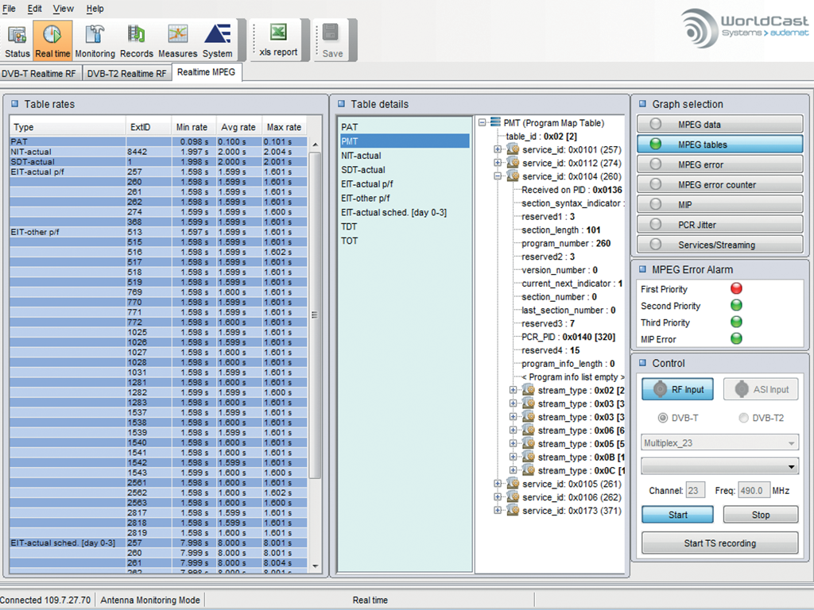
Task: Collapse the PMT Program Map Table node
Action: [482, 123]
